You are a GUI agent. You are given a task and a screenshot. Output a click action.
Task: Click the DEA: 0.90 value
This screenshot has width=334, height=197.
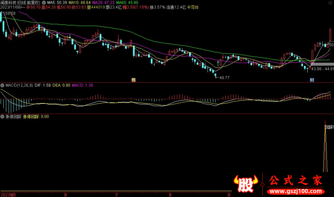pyautogui.click(x=61, y=85)
